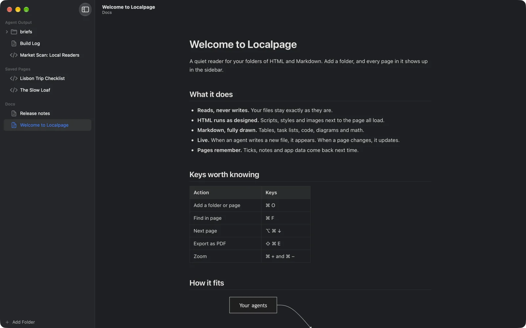
Task: Click the bold text HTML runs as designed.
Action: tap(228, 120)
